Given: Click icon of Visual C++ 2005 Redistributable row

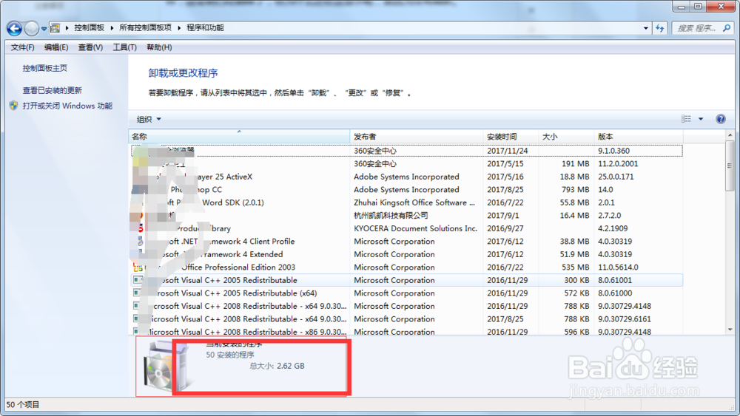Looking at the screenshot, I should tap(138, 280).
